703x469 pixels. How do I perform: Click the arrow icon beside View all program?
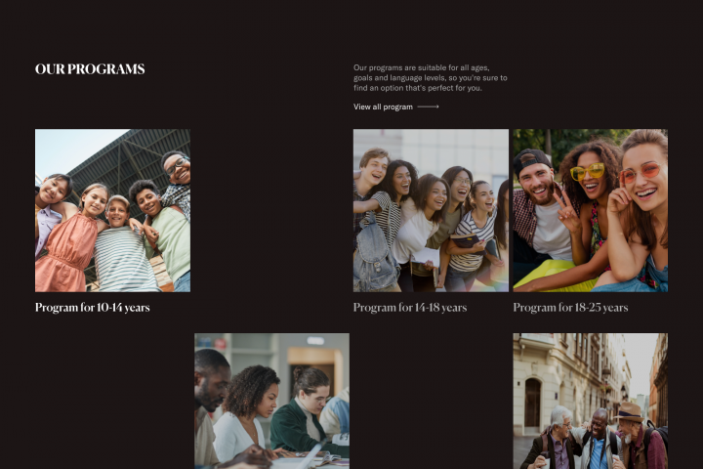pyautogui.click(x=429, y=107)
